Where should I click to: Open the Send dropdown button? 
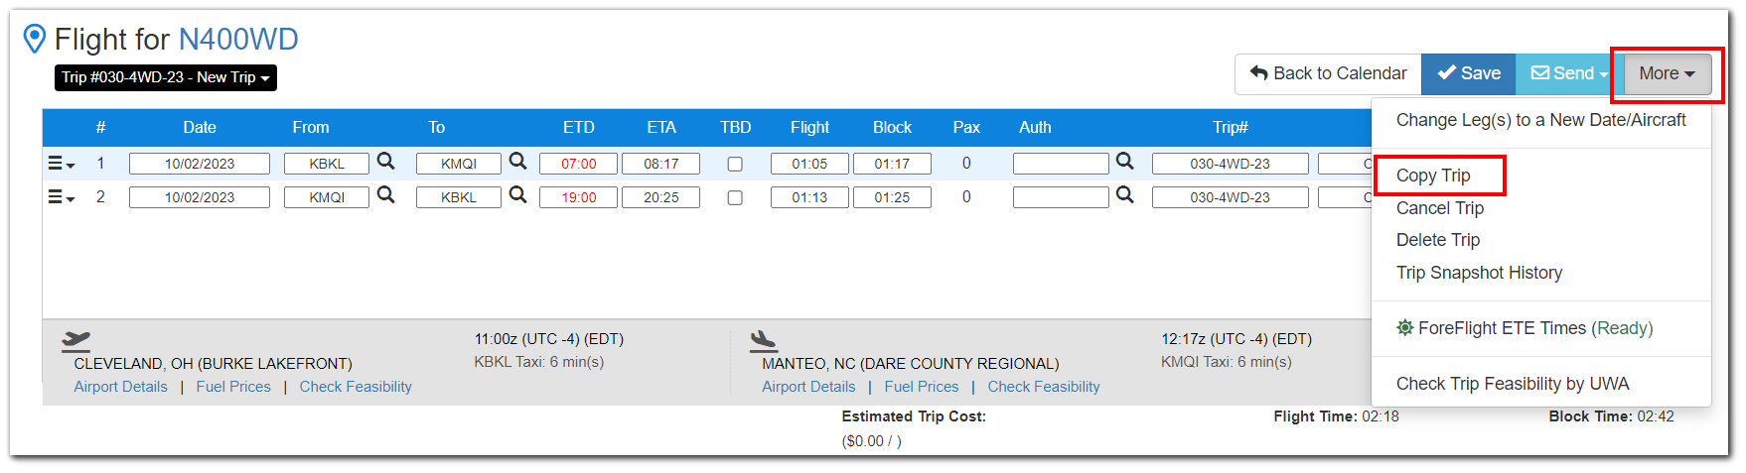click(x=1568, y=73)
